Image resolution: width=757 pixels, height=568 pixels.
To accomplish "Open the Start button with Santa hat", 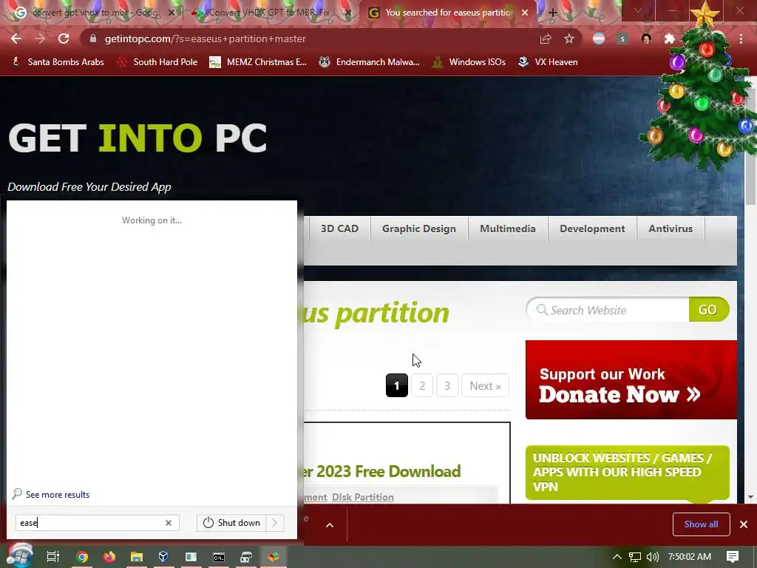I will (x=19, y=556).
